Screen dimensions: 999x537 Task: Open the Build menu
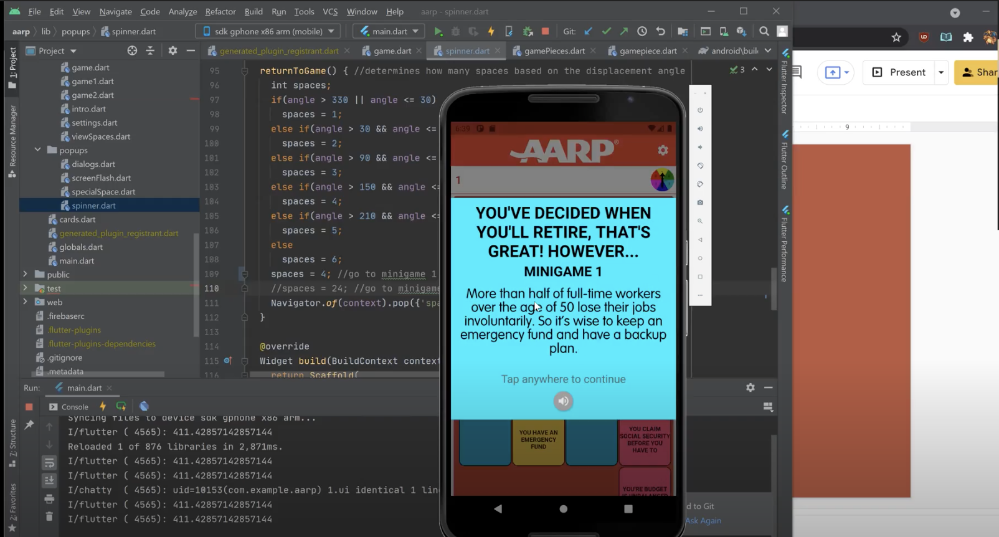coord(253,11)
